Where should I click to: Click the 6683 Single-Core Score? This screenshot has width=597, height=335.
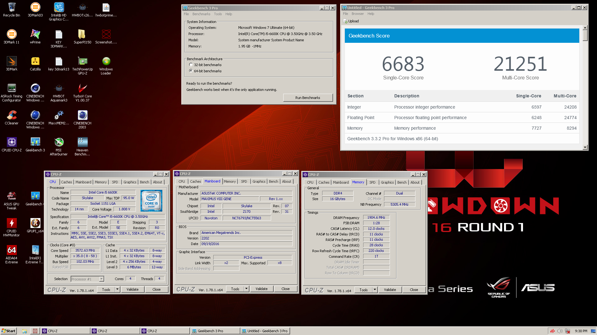click(x=403, y=64)
